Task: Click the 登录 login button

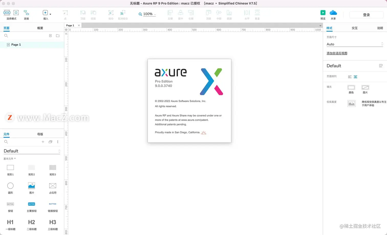Action: tap(367, 15)
